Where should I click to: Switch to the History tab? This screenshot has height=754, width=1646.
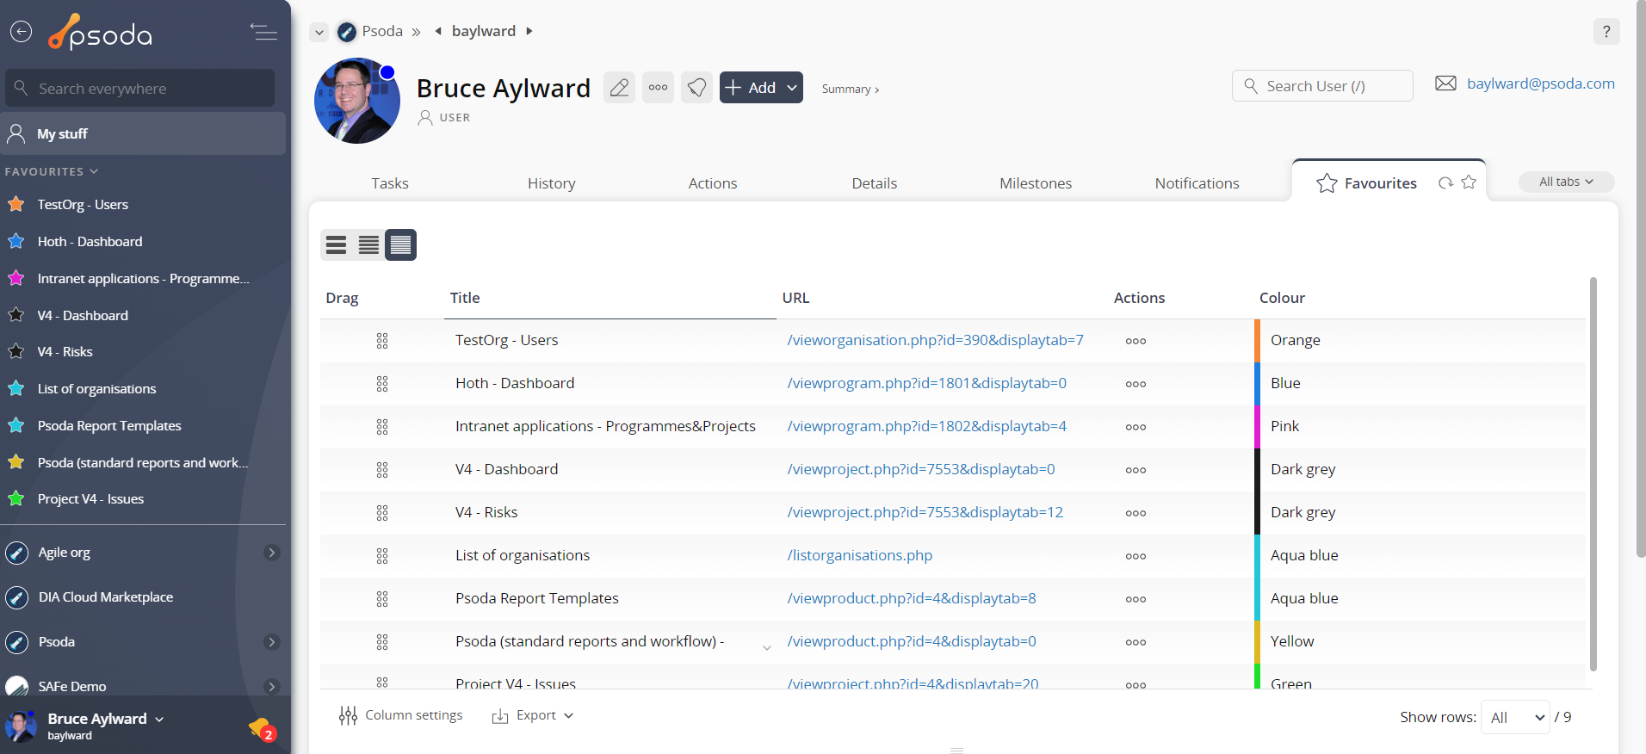point(551,183)
